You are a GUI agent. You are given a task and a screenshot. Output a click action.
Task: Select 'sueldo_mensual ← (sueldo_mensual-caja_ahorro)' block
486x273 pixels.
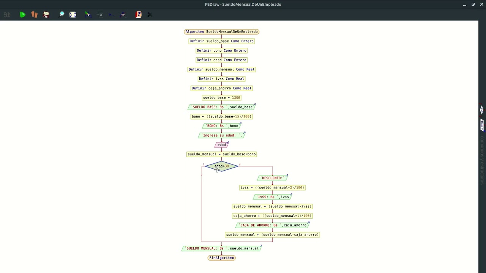pos(272,235)
